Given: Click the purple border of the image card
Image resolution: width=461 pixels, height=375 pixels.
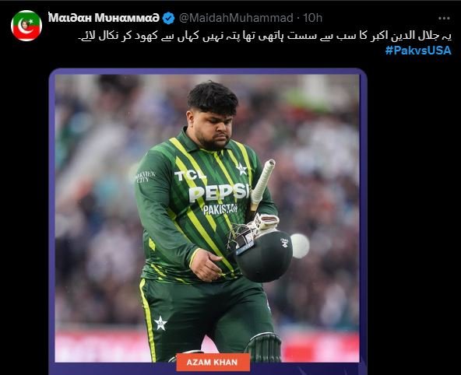Looking at the screenshot, I should click(x=51, y=218).
